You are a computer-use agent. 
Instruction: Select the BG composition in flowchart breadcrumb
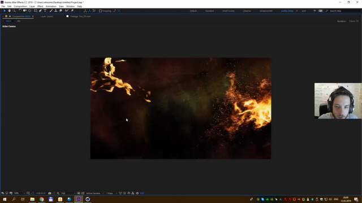(x=19, y=21)
